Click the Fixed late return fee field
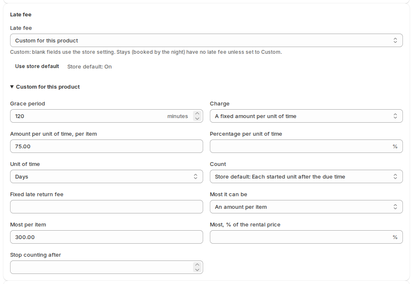 pyautogui.click(x=106, y=207)
